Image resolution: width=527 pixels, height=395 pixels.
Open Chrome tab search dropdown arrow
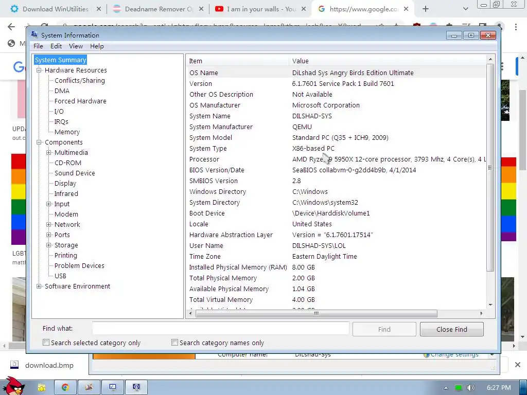(465, 9)
